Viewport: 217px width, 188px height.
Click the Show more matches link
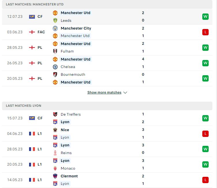tap(104, 92)
